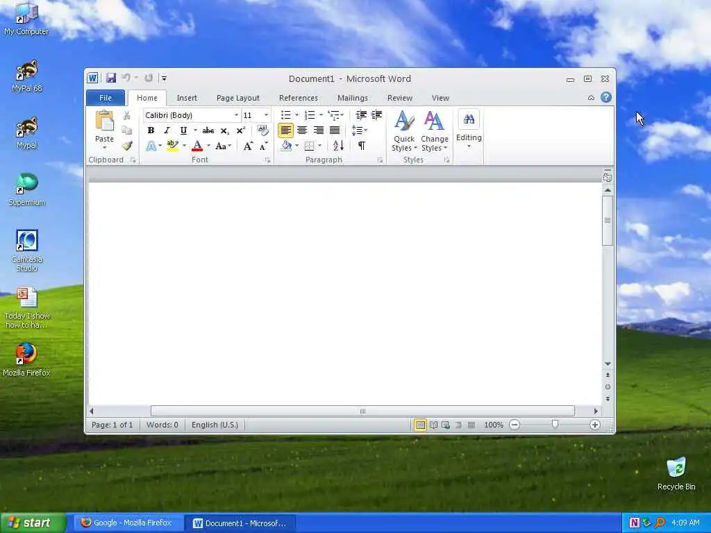
Task: Open Font dialog launcher
Action: tap(267, 160)
